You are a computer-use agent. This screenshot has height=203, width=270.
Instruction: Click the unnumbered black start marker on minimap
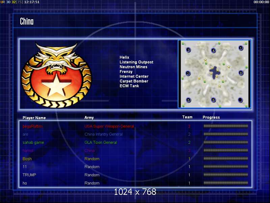240,100
